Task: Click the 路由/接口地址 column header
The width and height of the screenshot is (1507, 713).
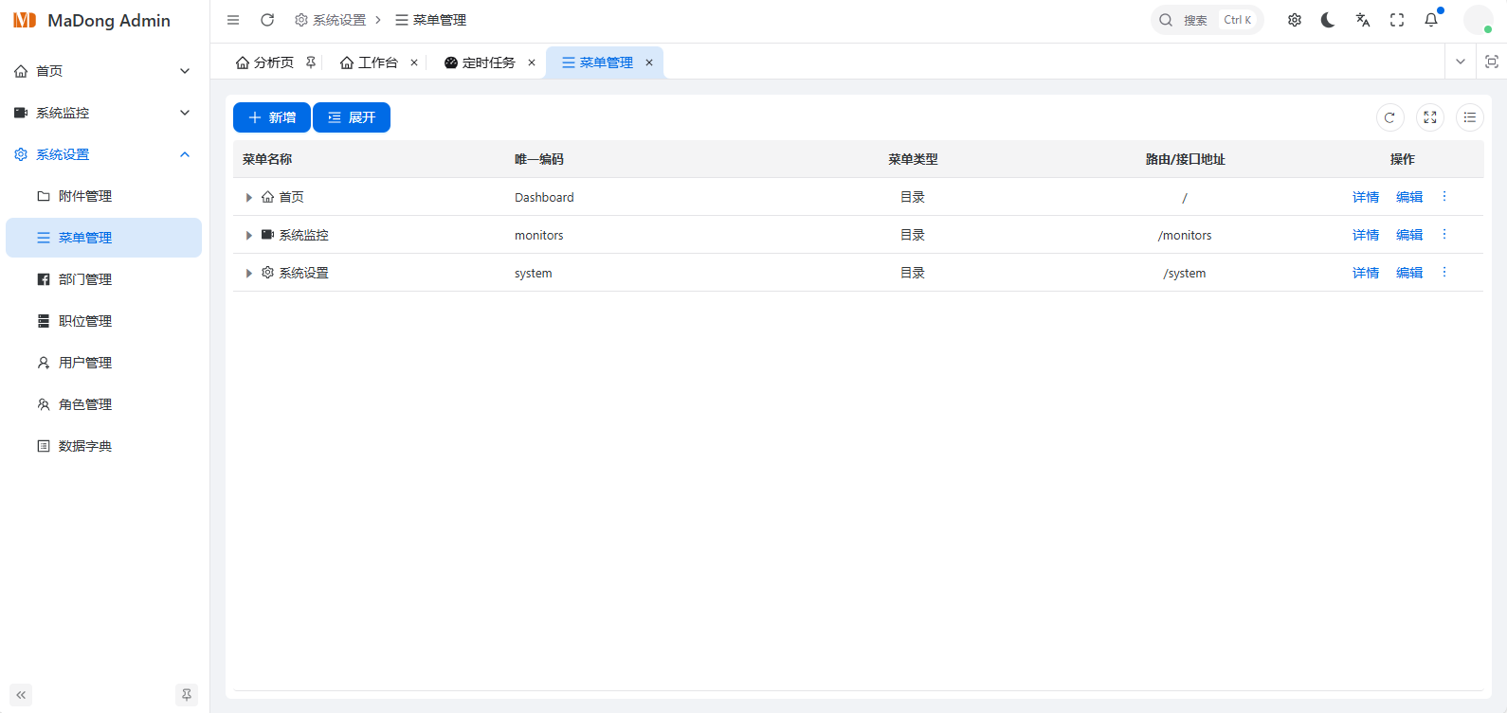Action: tap(1185, 159)
